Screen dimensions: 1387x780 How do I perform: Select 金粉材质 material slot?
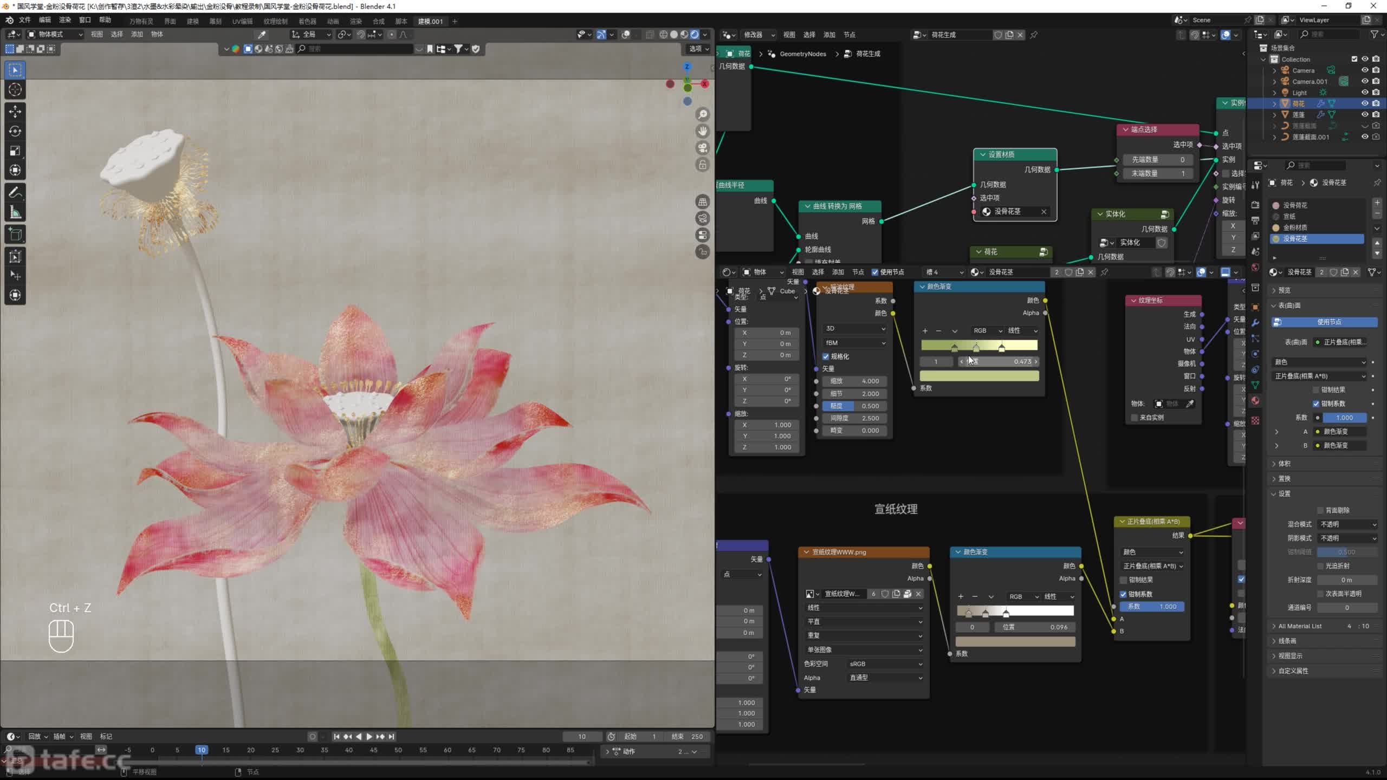(x=1295, y=227)
